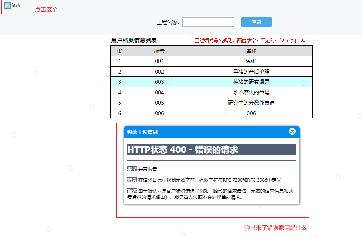This screenshot has height=238, width=362.
Task: Click the 修改工程信息 dialog title
Action: pos(142,132)
